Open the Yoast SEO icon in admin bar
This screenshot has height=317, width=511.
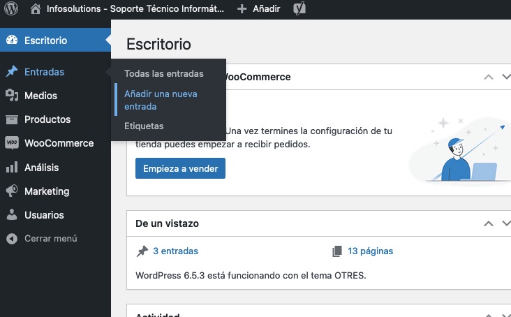click(299, 8)
